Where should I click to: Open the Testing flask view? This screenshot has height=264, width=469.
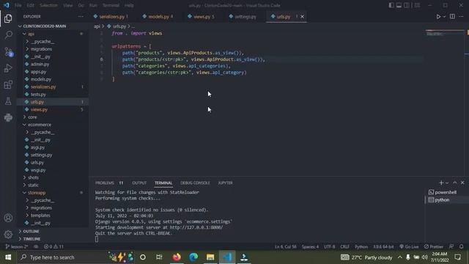(8, 101)
